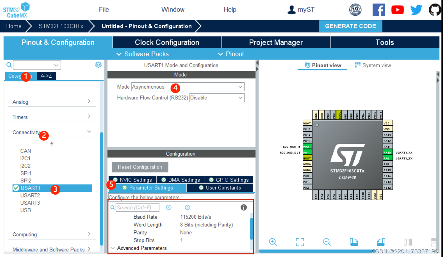
Task: Open the Help menu
Action: (x=230, y=10)
